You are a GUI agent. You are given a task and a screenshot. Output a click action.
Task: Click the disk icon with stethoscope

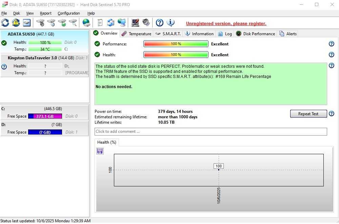pos(40,23)
